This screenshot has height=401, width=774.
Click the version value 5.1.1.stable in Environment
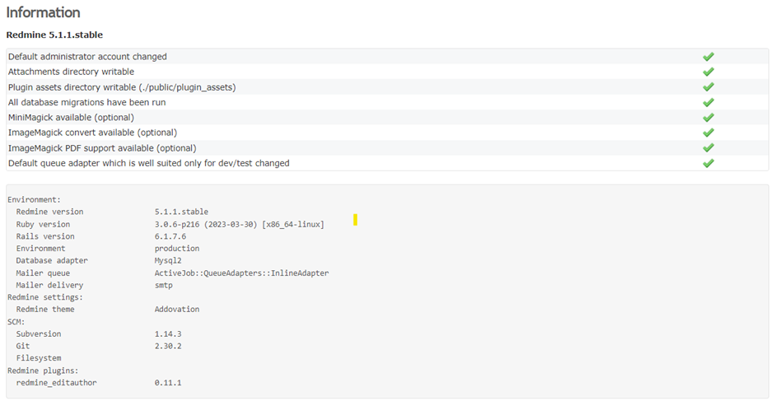pyautogui.click(x=181, y=212)
